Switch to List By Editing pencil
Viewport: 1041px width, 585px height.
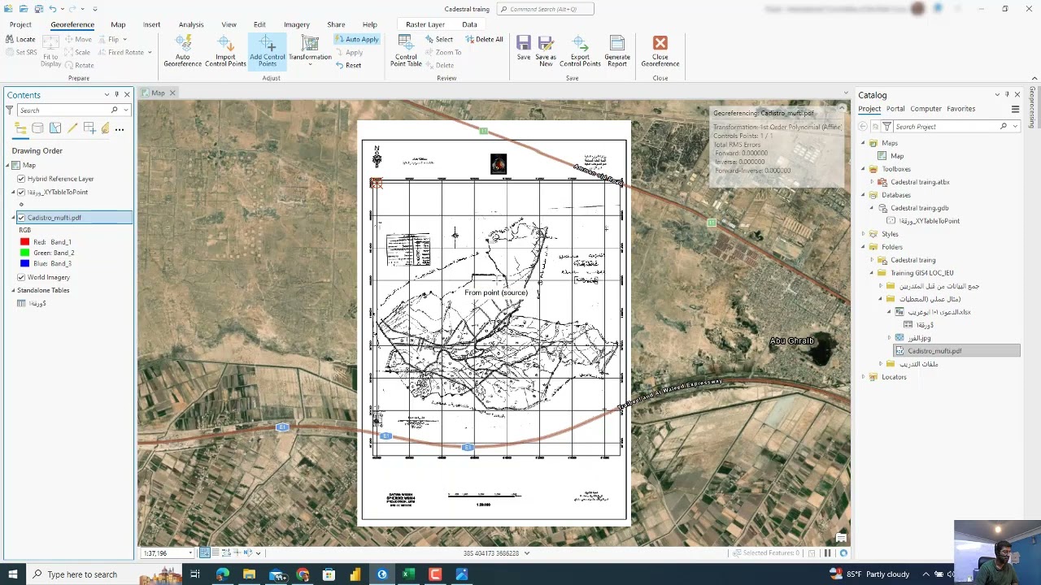pos(72,128)
